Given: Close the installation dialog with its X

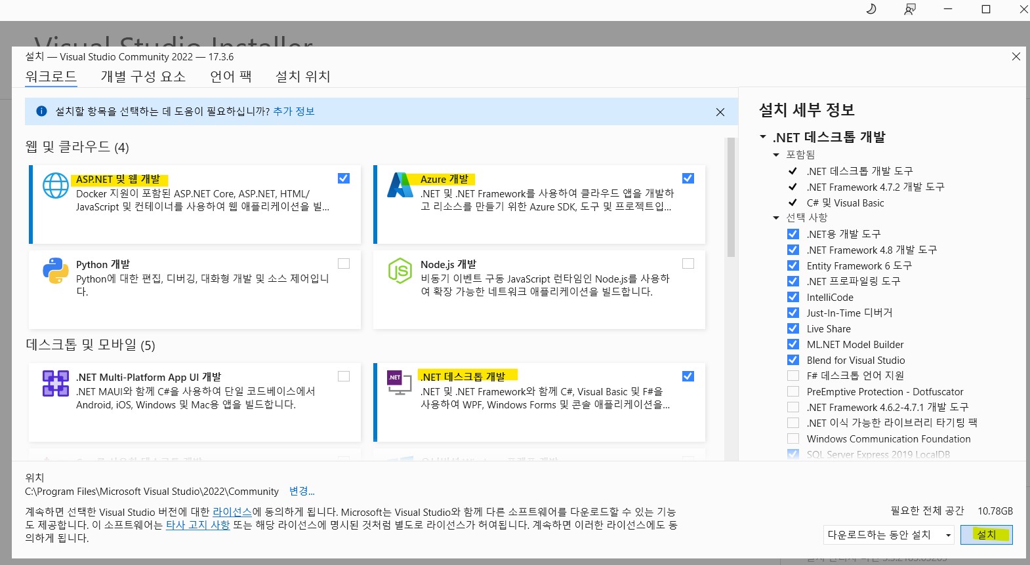Looking at the screenshot, I should point(1016,56).
